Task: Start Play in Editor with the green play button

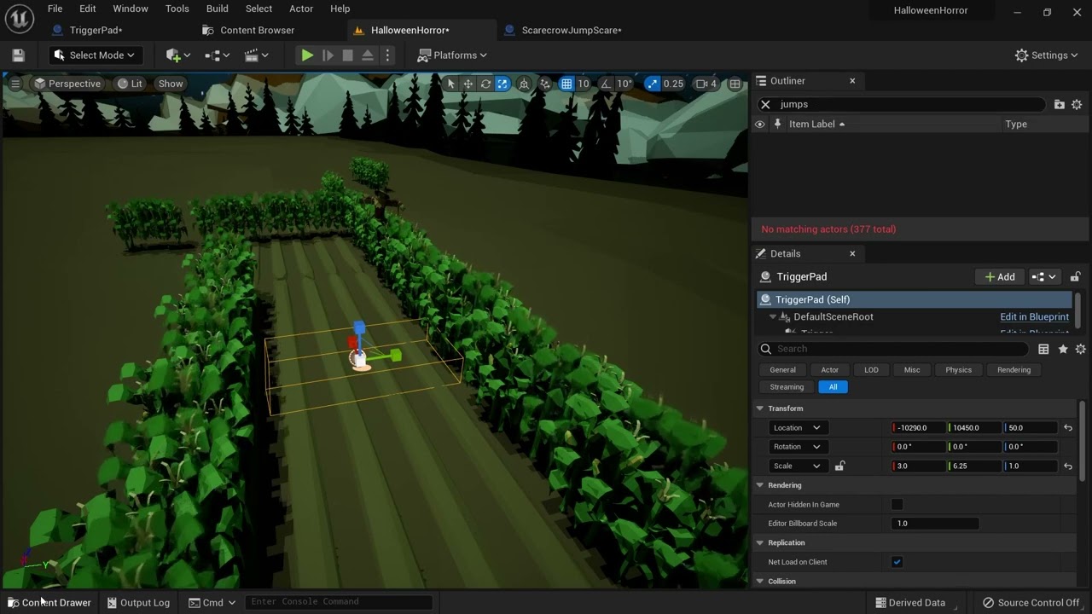Action: pos(307,55)
